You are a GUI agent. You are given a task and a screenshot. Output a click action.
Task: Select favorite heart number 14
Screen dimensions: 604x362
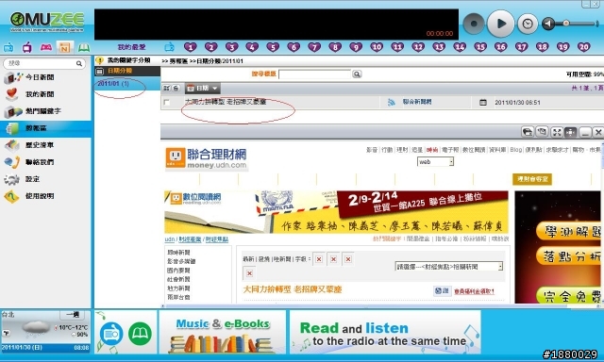[x=460, y=47]
